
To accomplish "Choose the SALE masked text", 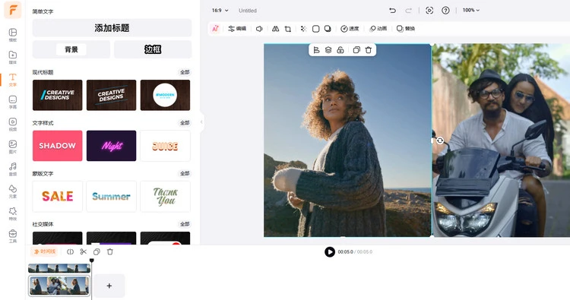I will pyautogui.click(x=58, y=197).
